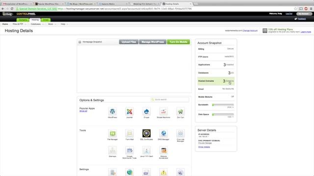Switch to the My Blogs WordPress.com browser tab
The height and width of the screenshot is (176, 314).
pyautogui.click(x=81, y=4)
